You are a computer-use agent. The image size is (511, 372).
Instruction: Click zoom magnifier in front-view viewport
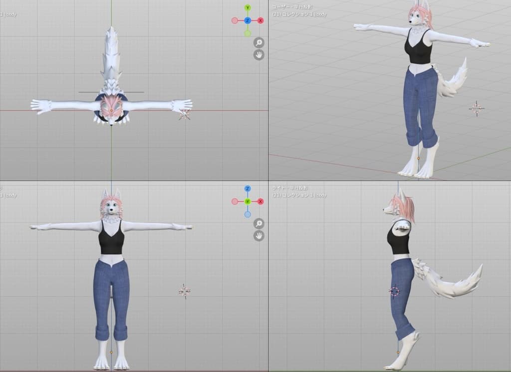pyautogui.click(x=259, y=224)
